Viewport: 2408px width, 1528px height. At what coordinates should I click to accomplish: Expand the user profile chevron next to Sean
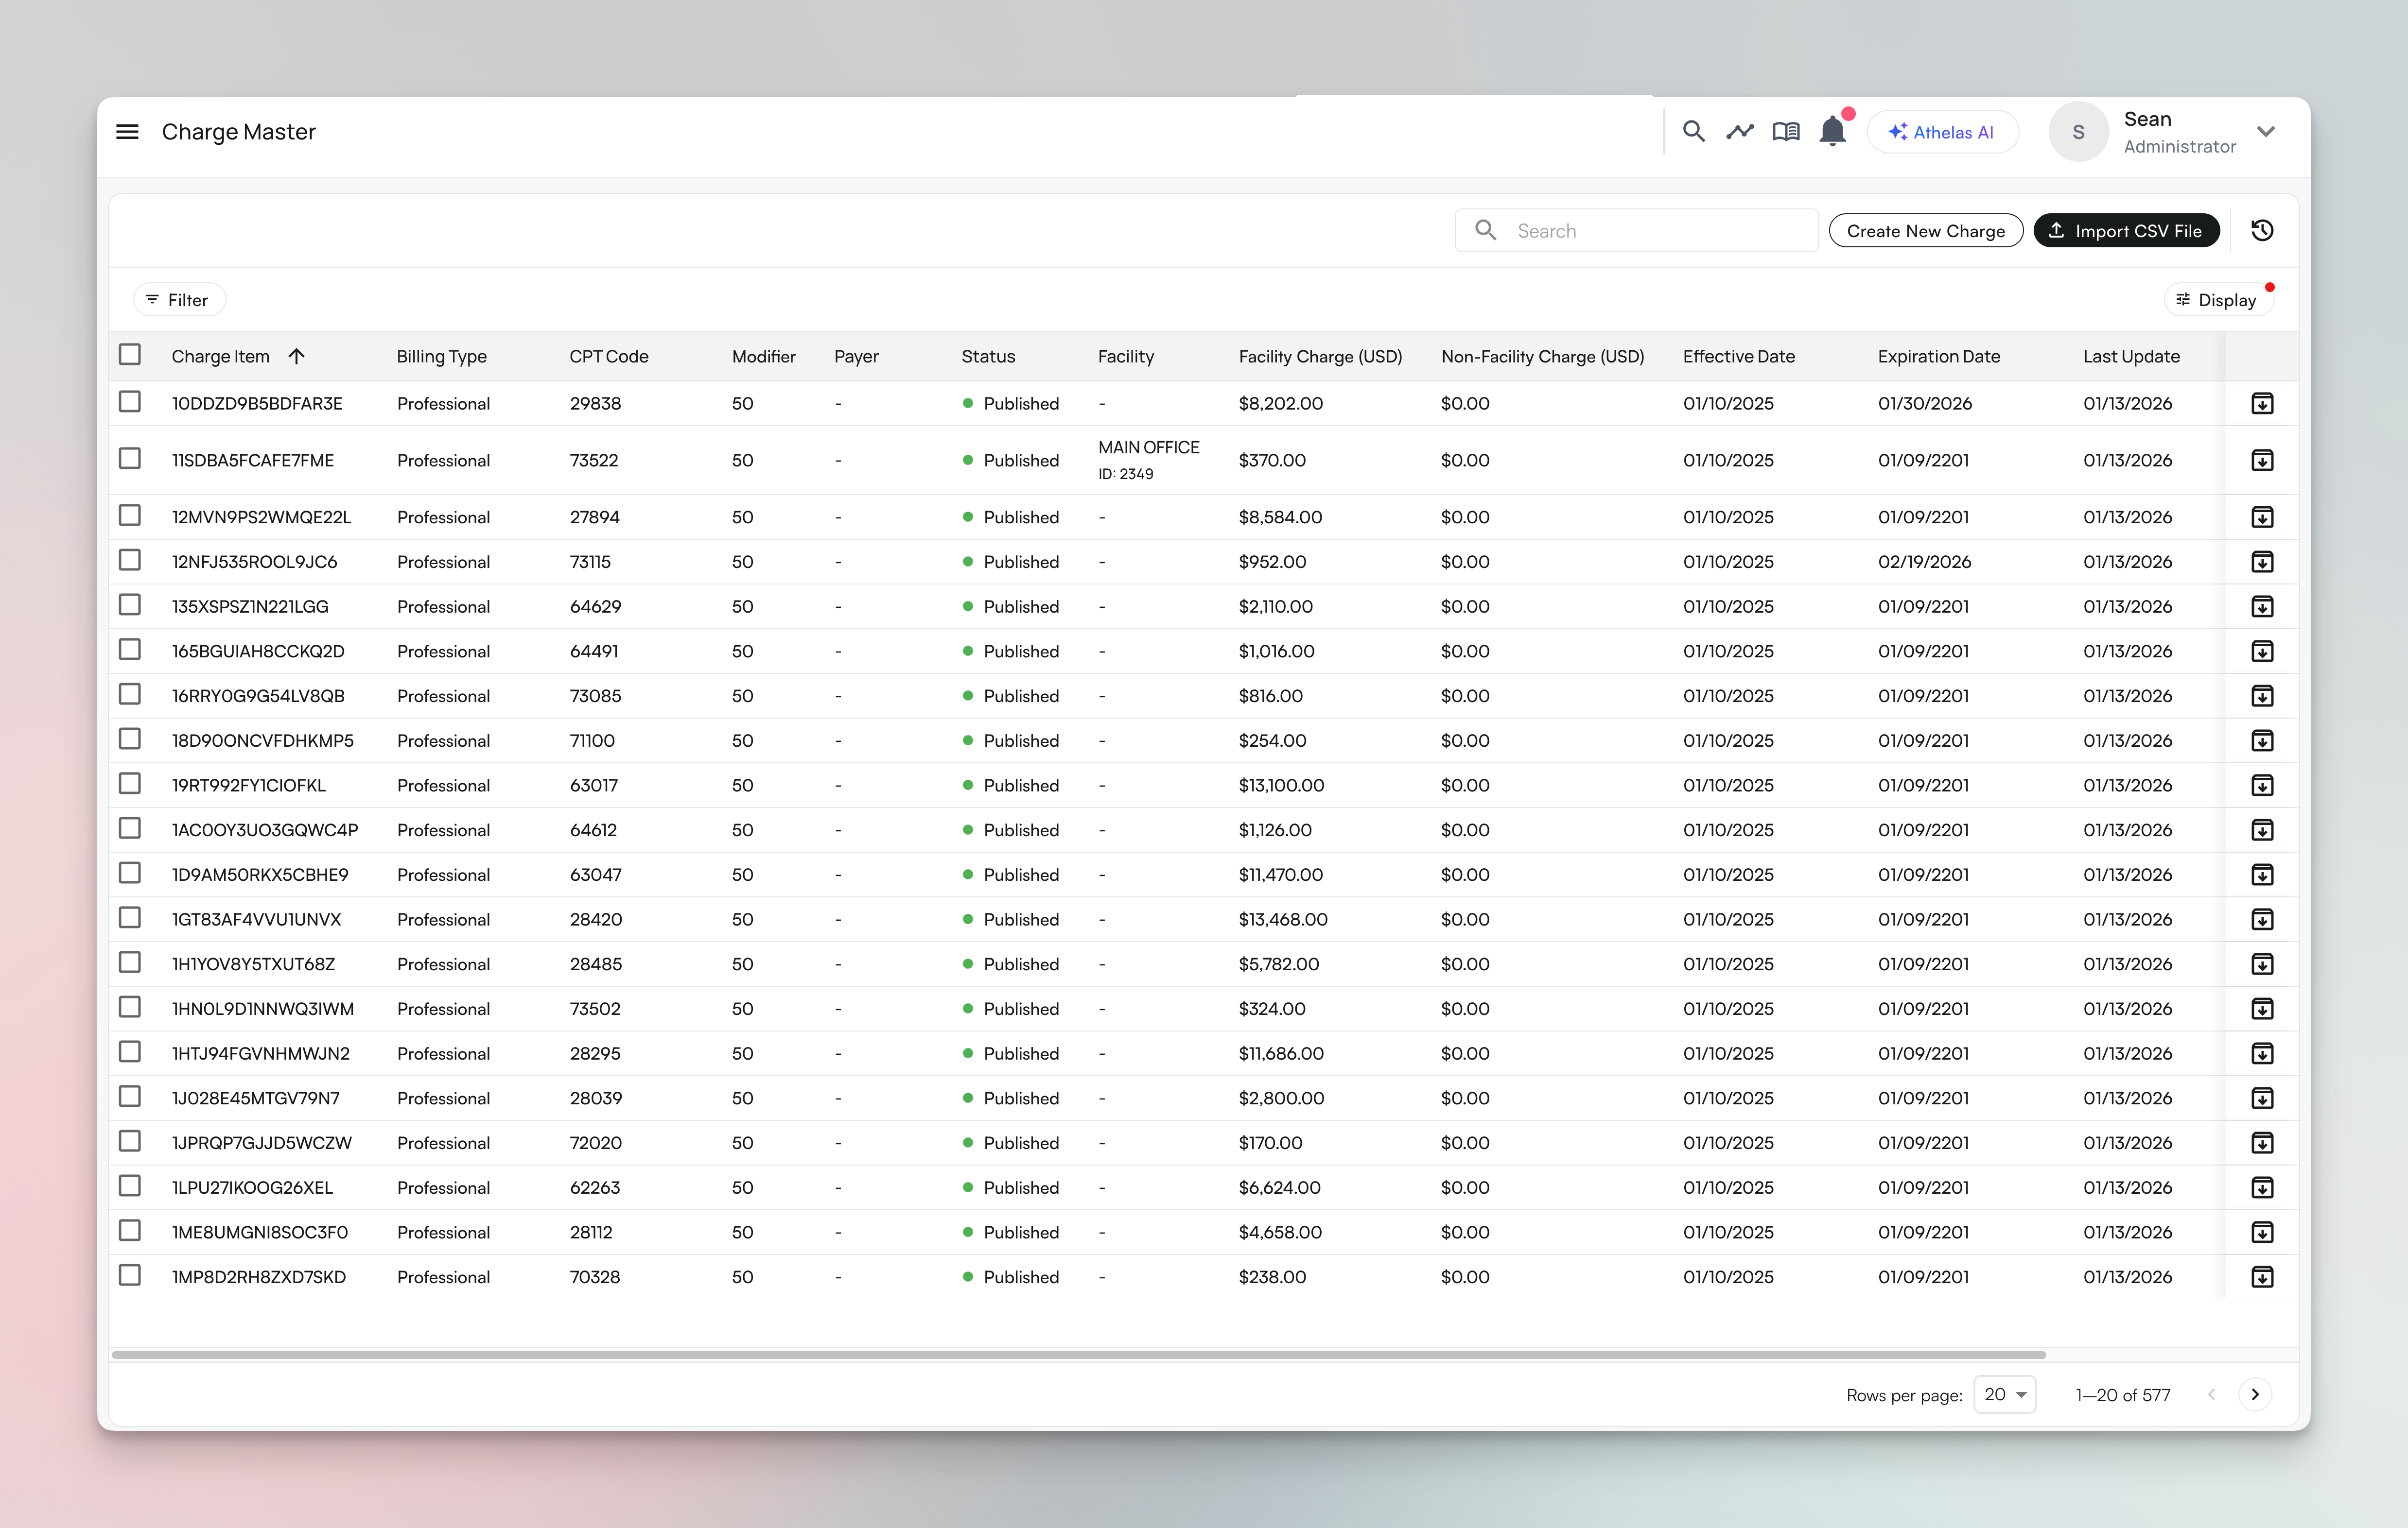click(x=2267, y=131)
